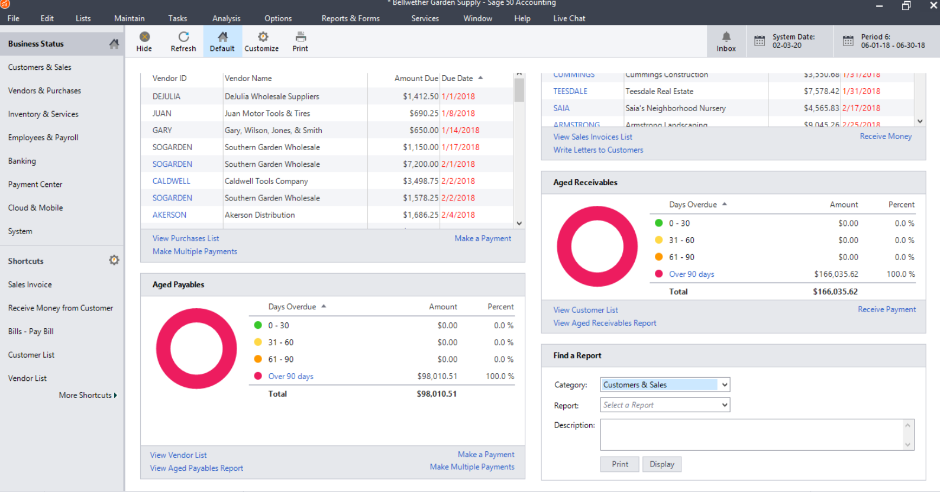Print the dashboard using printer icon
Image resolution: width=940 pixels, height=492 pixels.
[301, 37]
